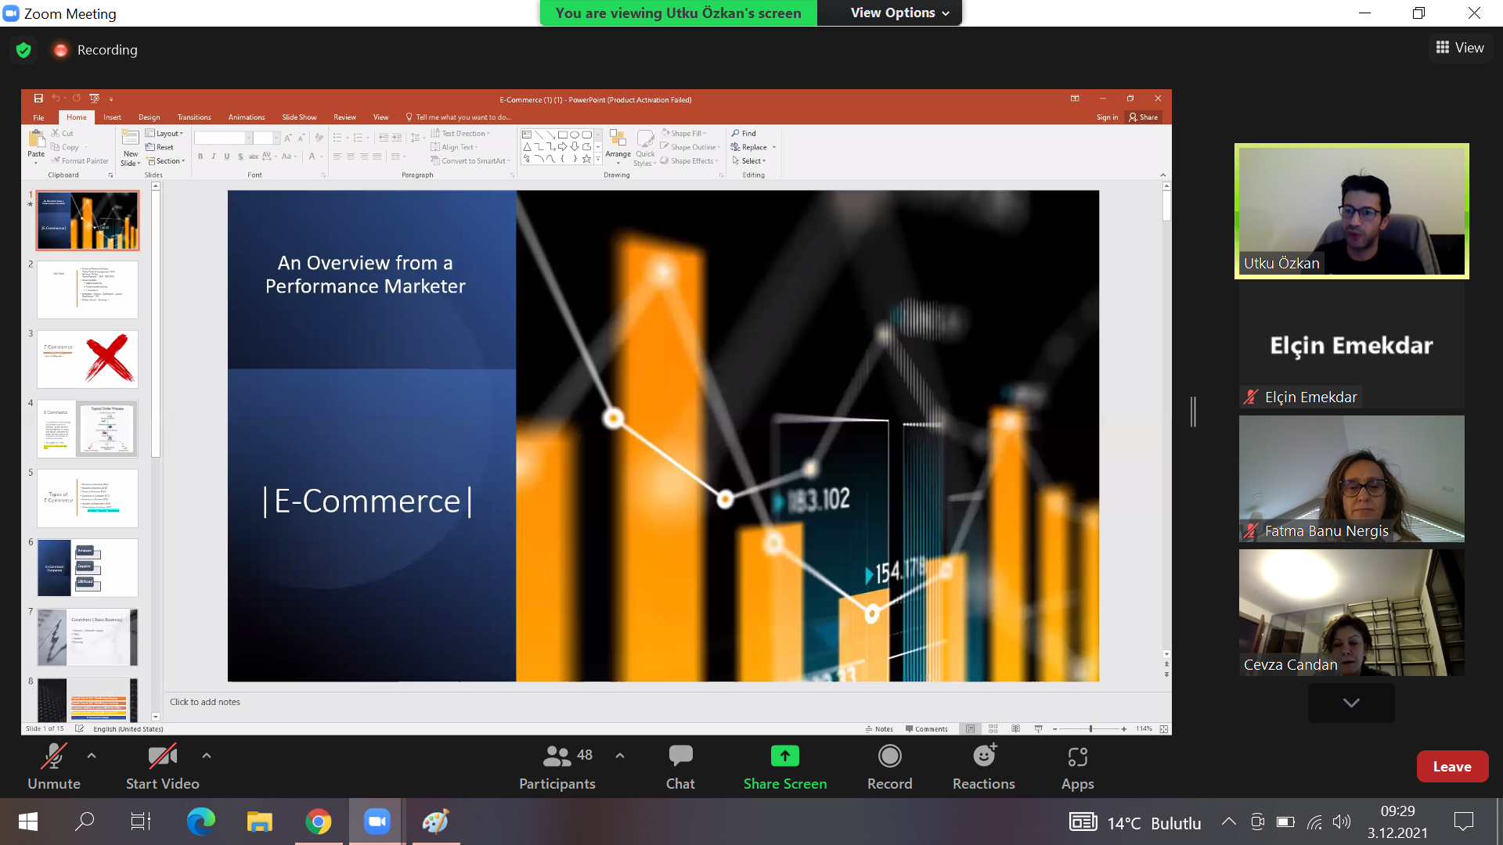
Task: Open video options arrow beside Start Video
Action: [x=206, y=756]
